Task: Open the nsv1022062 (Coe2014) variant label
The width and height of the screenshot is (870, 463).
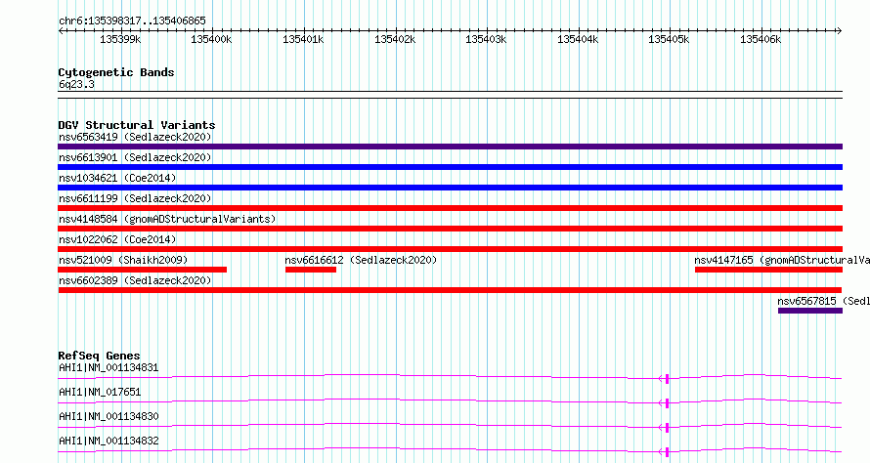Action: [117, 239]
